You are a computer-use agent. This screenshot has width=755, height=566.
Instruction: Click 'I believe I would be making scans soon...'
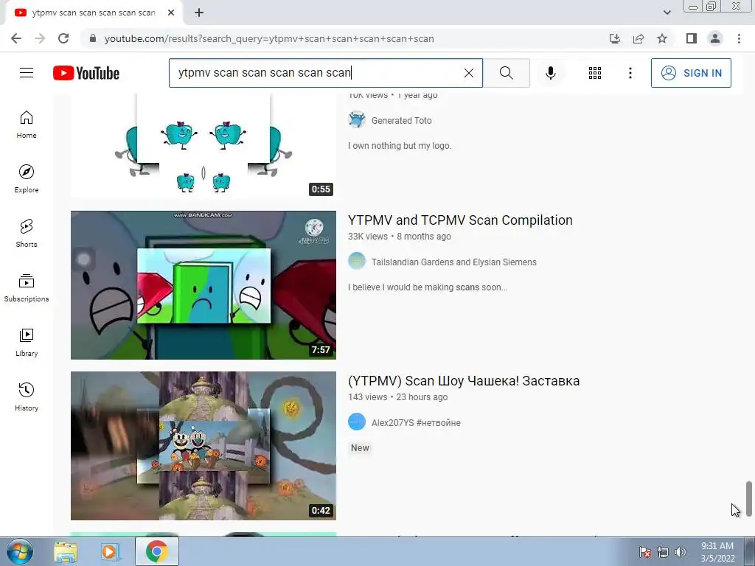pos(428,287)
